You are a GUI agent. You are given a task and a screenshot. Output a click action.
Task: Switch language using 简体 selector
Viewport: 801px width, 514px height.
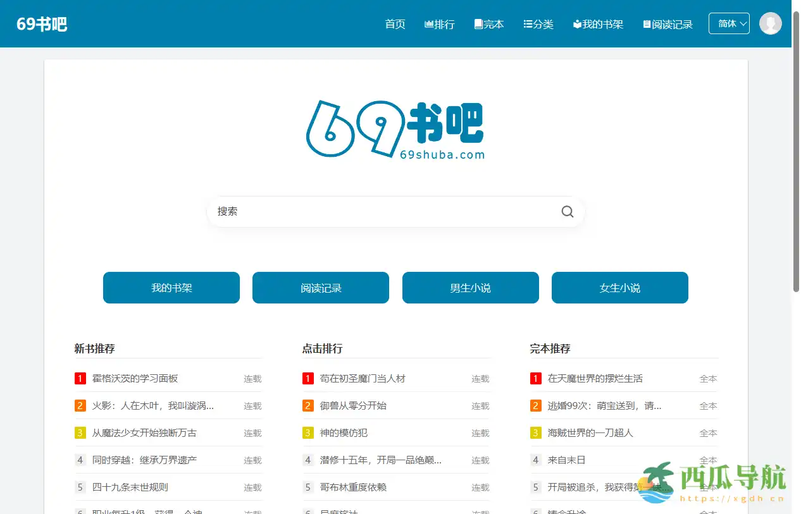click(x=725, y=23)
